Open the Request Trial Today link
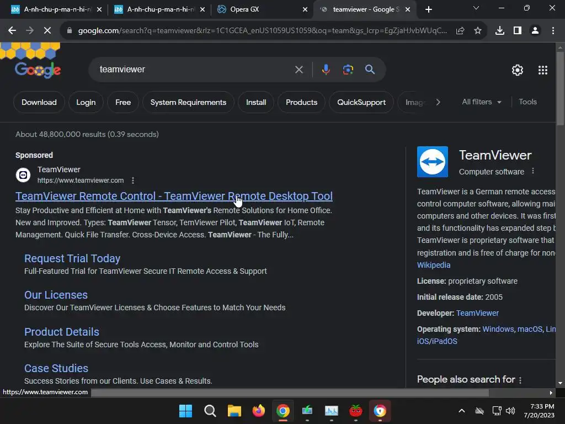Viewport: 565px width, 424px height. coord(72,258)
